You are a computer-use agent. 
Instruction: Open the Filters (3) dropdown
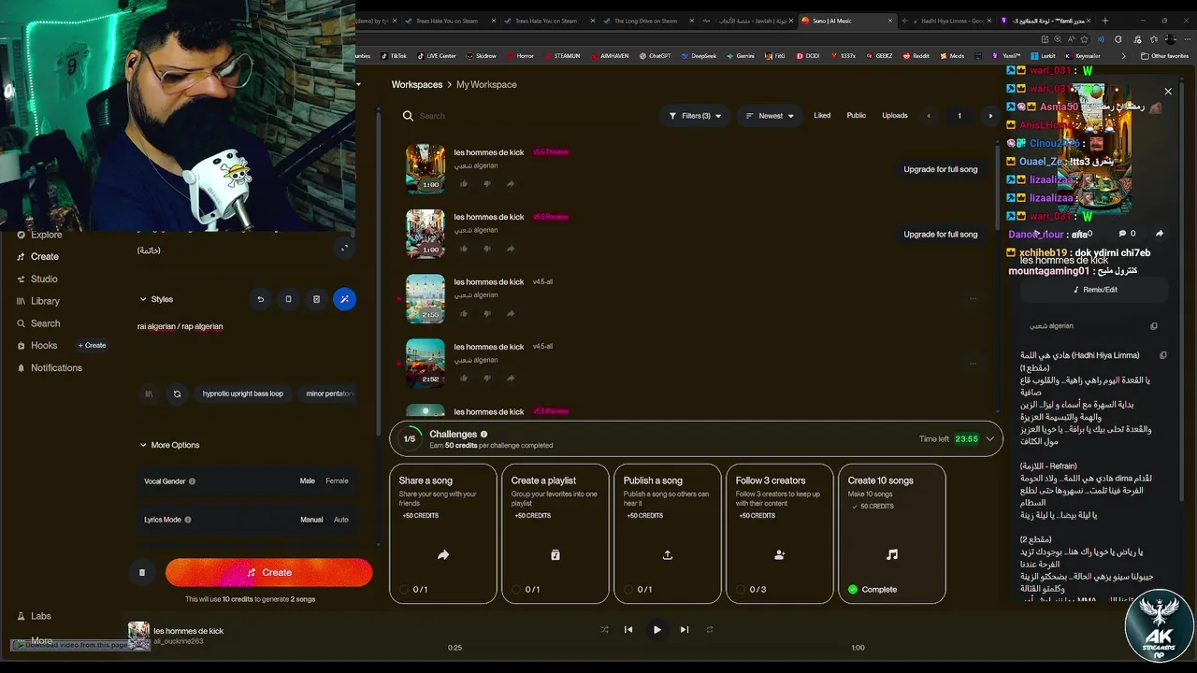click(695, 116)
